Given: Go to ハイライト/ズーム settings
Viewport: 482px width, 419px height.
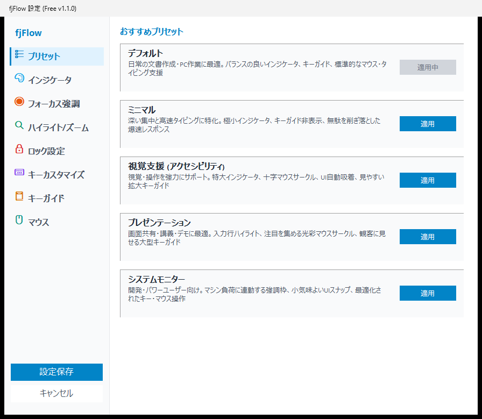Looking at the screenshot, I should [57, 127].
